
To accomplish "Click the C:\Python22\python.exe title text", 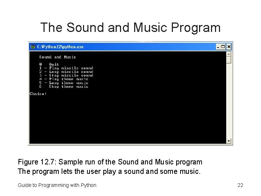I will [x=60, y=47].
